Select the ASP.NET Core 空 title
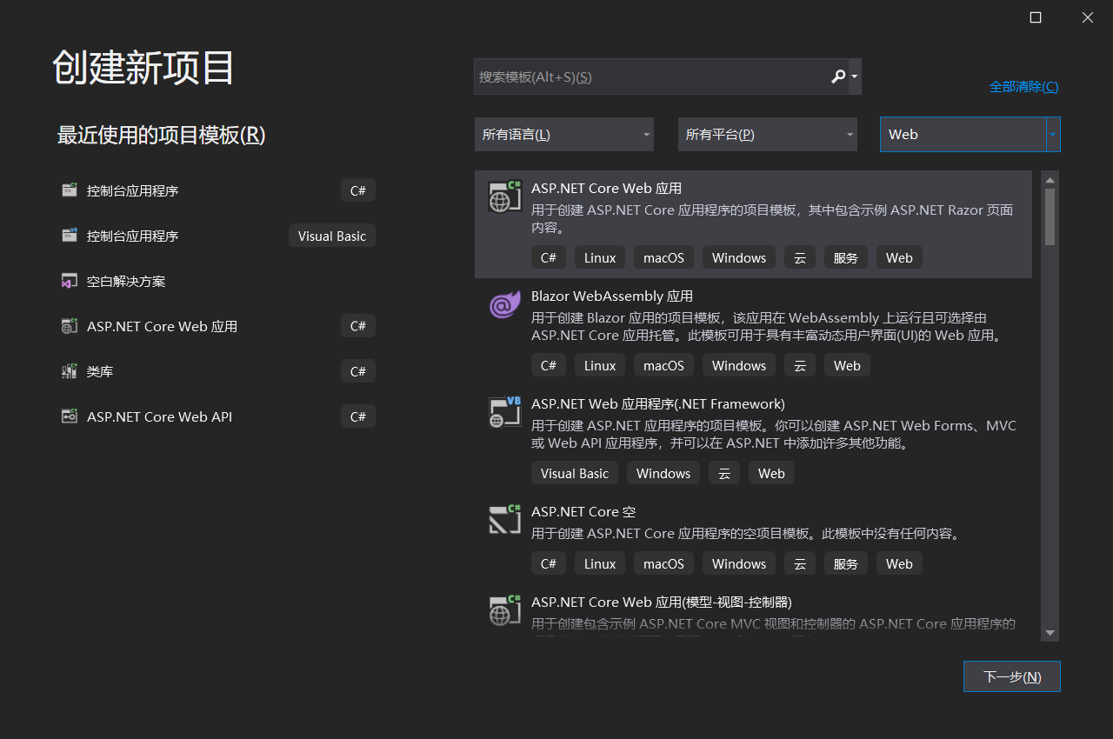Image resolution: width=1113 pixels, height=739 pixels. pos(583,512)
